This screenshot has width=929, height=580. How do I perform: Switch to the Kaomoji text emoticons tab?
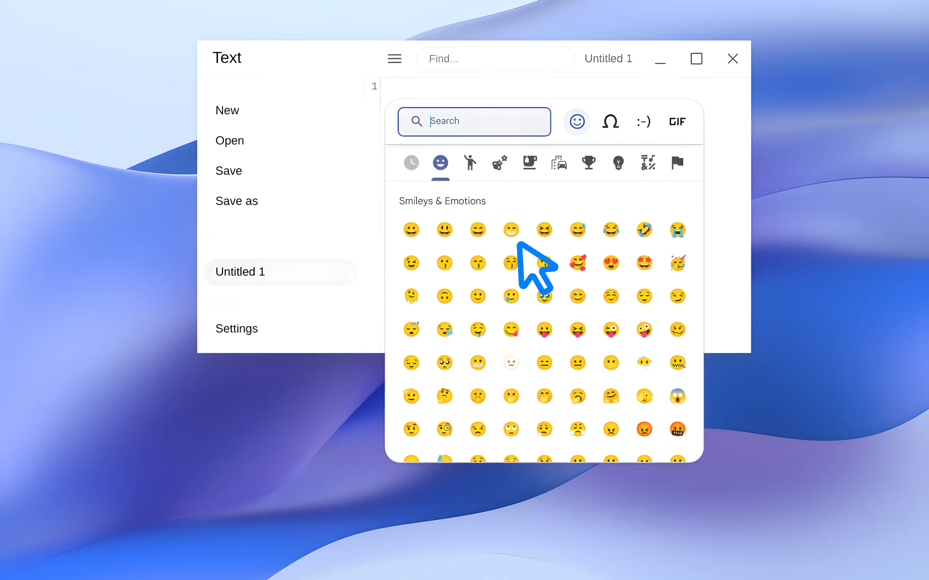(643, 122)
